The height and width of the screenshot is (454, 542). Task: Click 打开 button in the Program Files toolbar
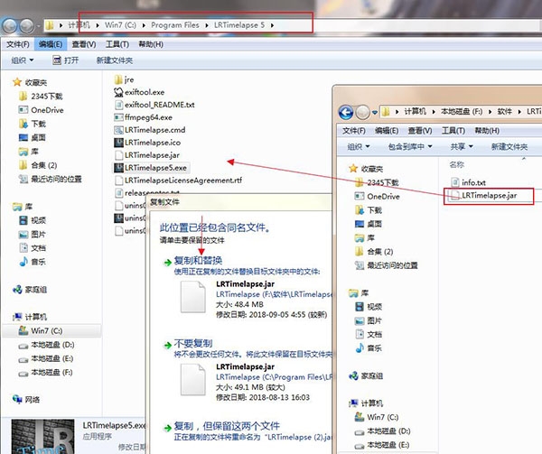click(x=66, y=60)
